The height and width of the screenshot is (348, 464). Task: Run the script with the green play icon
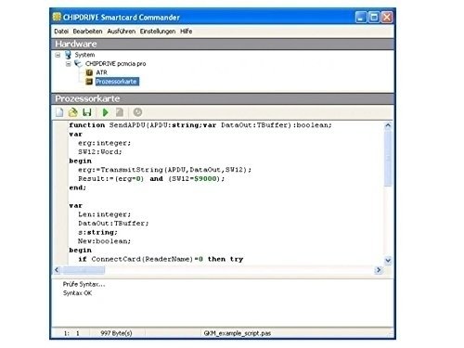click(106, 112)
